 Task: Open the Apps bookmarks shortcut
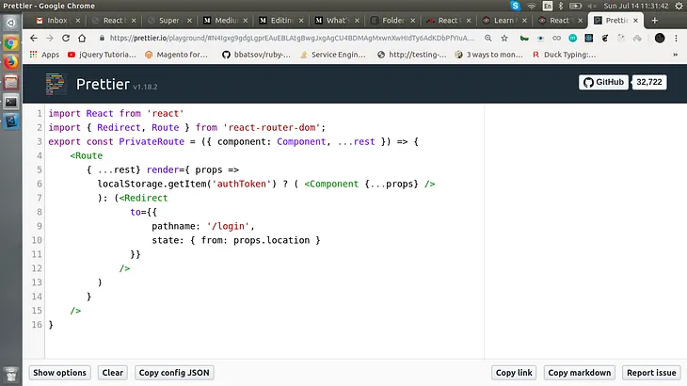(44, 55)
